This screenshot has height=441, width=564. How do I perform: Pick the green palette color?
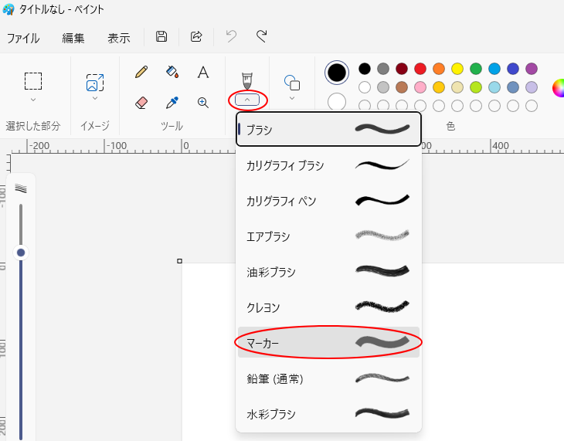[476, 69]
